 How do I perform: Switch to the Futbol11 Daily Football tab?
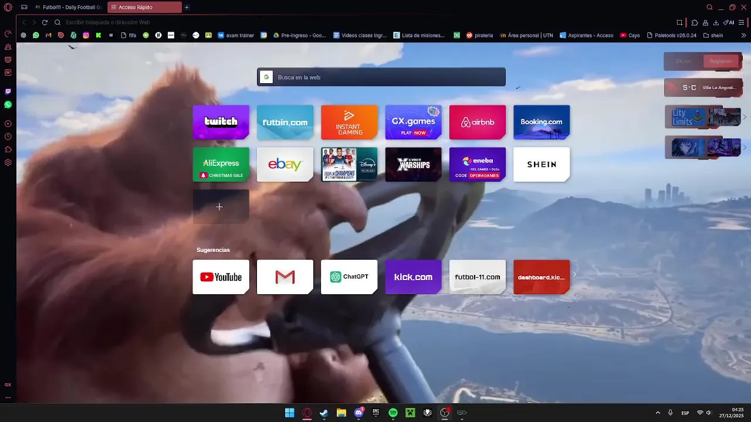pos(68,7)
